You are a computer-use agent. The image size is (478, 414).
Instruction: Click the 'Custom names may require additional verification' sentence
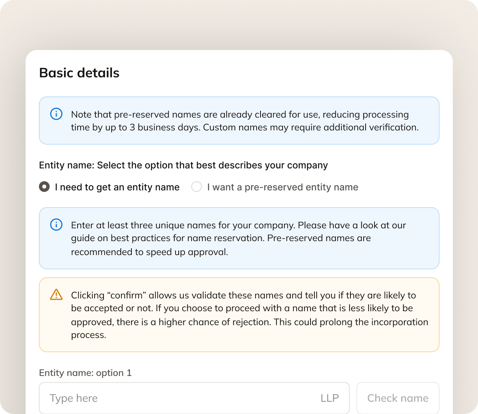311,128
